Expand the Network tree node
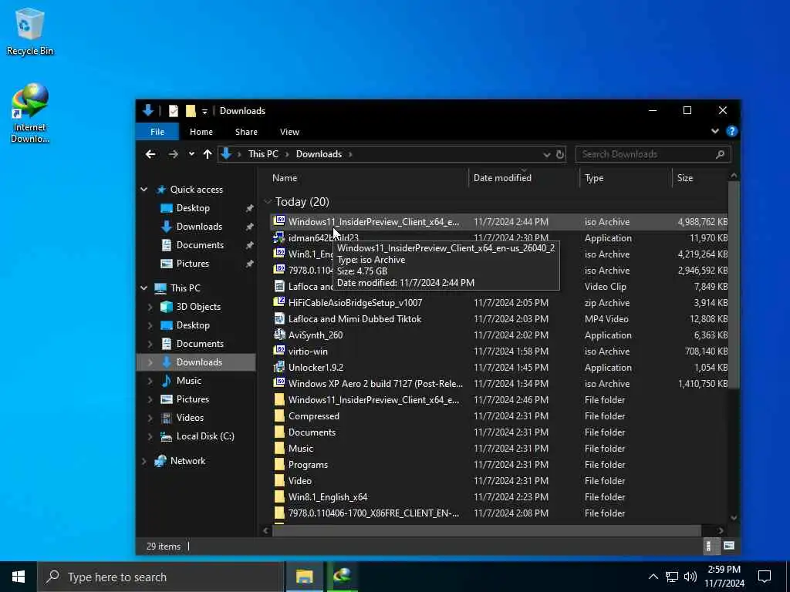Screen dimensions: 790x592 144,461
